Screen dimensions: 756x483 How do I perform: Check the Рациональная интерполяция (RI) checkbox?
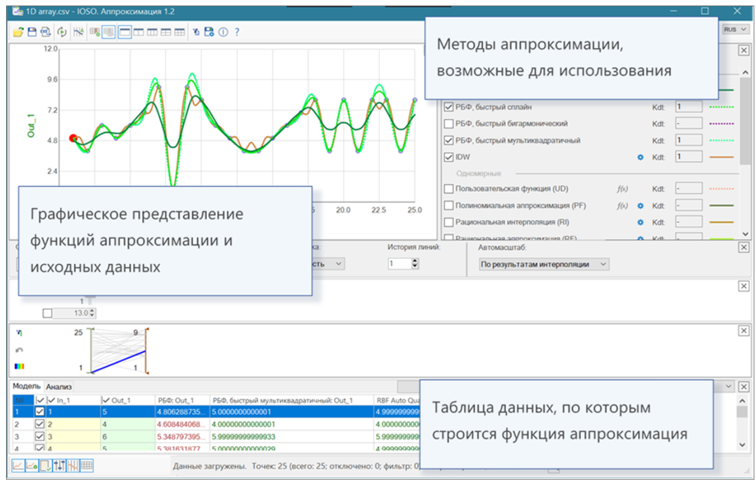click(x=449, y=223)
